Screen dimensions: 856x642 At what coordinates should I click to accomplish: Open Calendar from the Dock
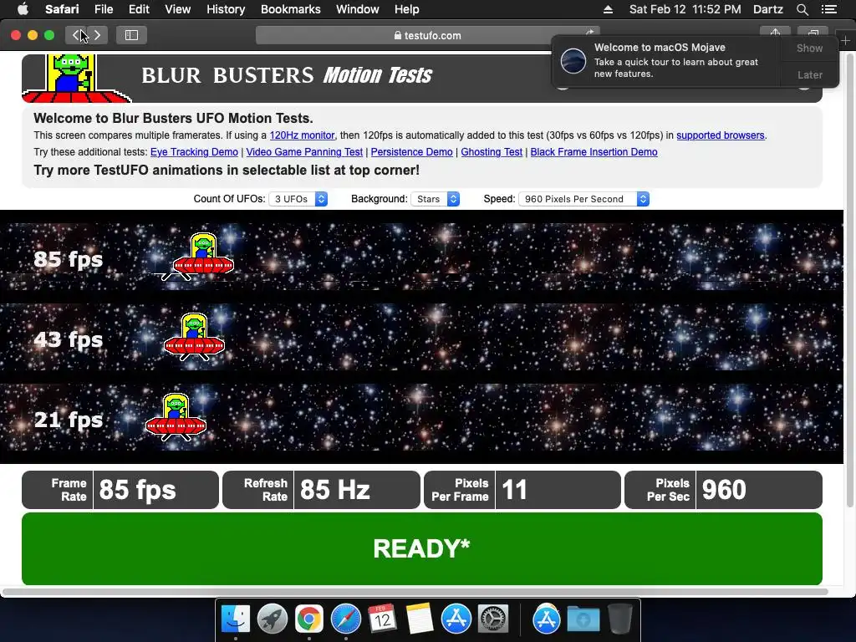click(382, 619)
